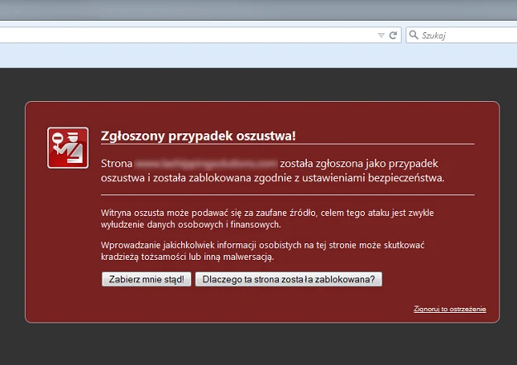This screenshot has width=517, height=365.
Task: Click the magnifier icon in the search box
Action: point(414,36)
